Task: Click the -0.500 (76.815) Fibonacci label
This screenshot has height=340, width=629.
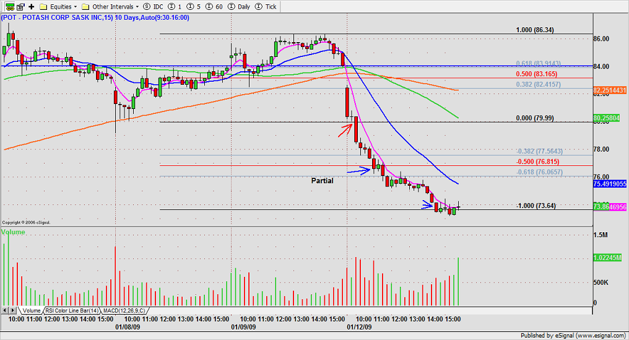Action: (537, 162)
